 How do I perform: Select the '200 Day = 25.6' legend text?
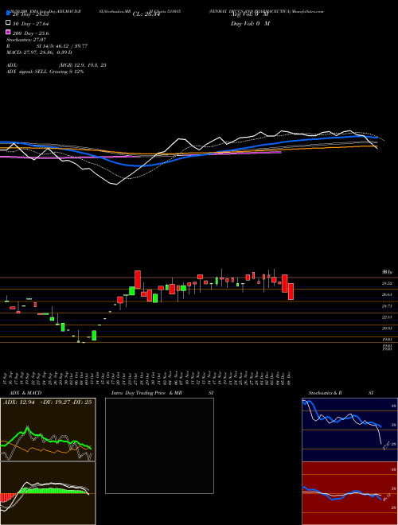pos(30,33)
